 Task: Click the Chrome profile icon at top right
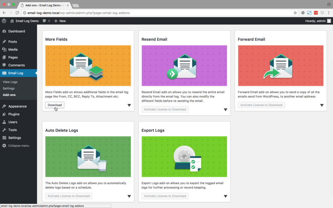tap(329, 5)
